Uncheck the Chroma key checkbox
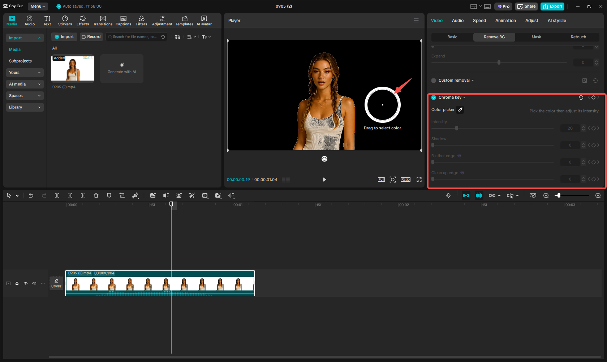The image size is (607, 362). coord(434,98)
